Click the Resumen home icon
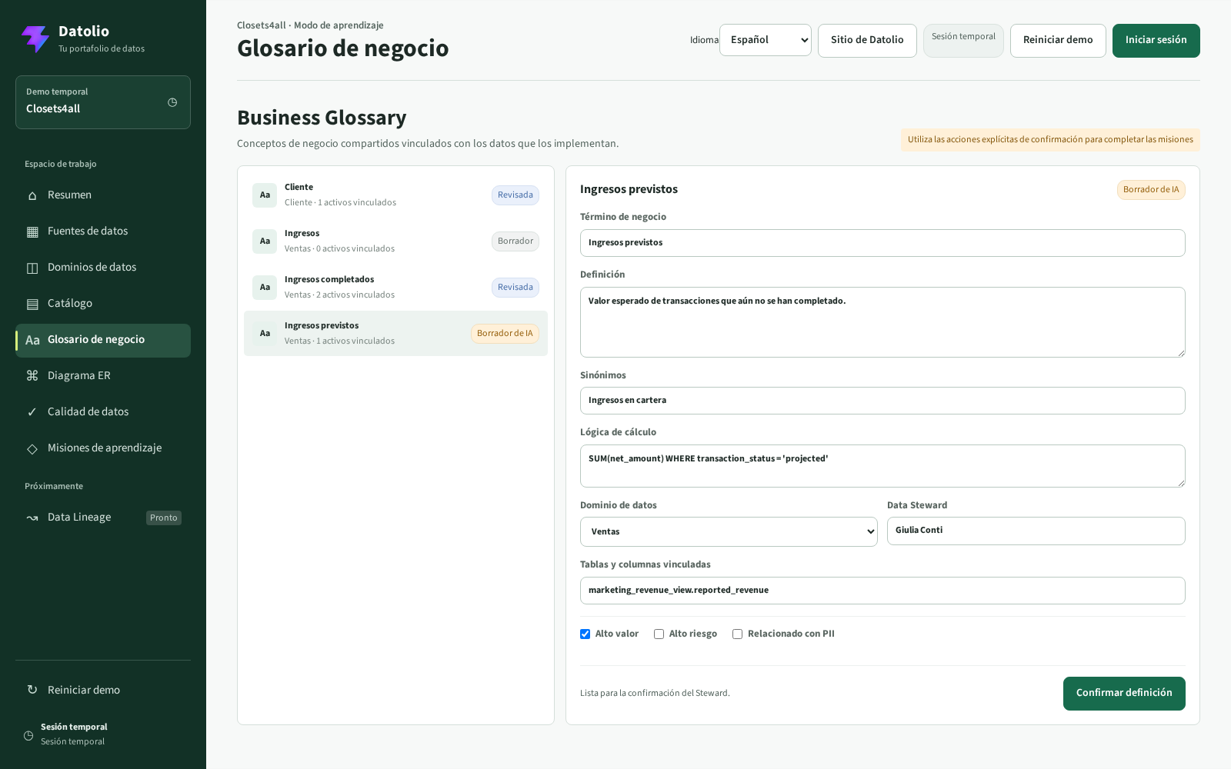Image resolution: width=1231 pixels, height=769 pixels. coord(32,195)
